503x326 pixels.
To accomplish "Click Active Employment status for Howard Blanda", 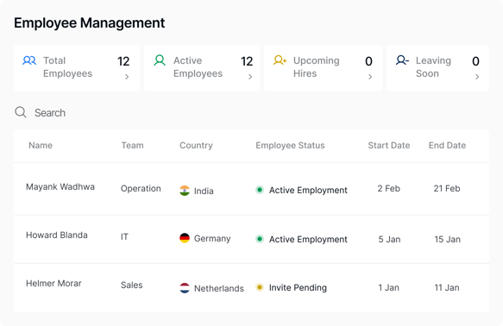I will [308, 239].
